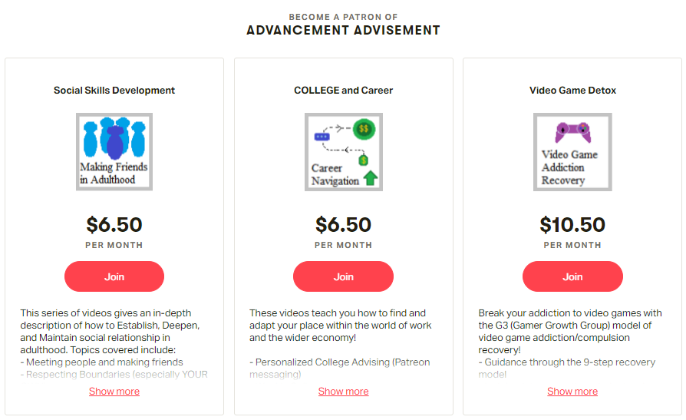Click the COLLEGE and Career title
686x420 pixels.
coord(344,90)
